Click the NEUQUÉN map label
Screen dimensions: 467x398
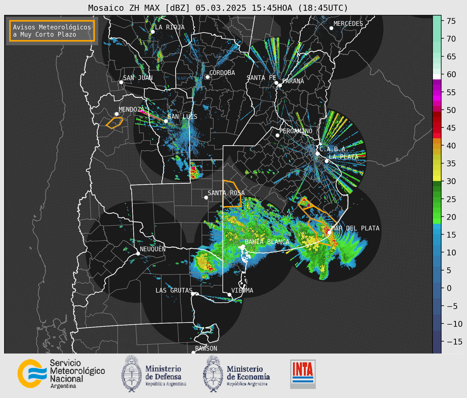point(153,249)
